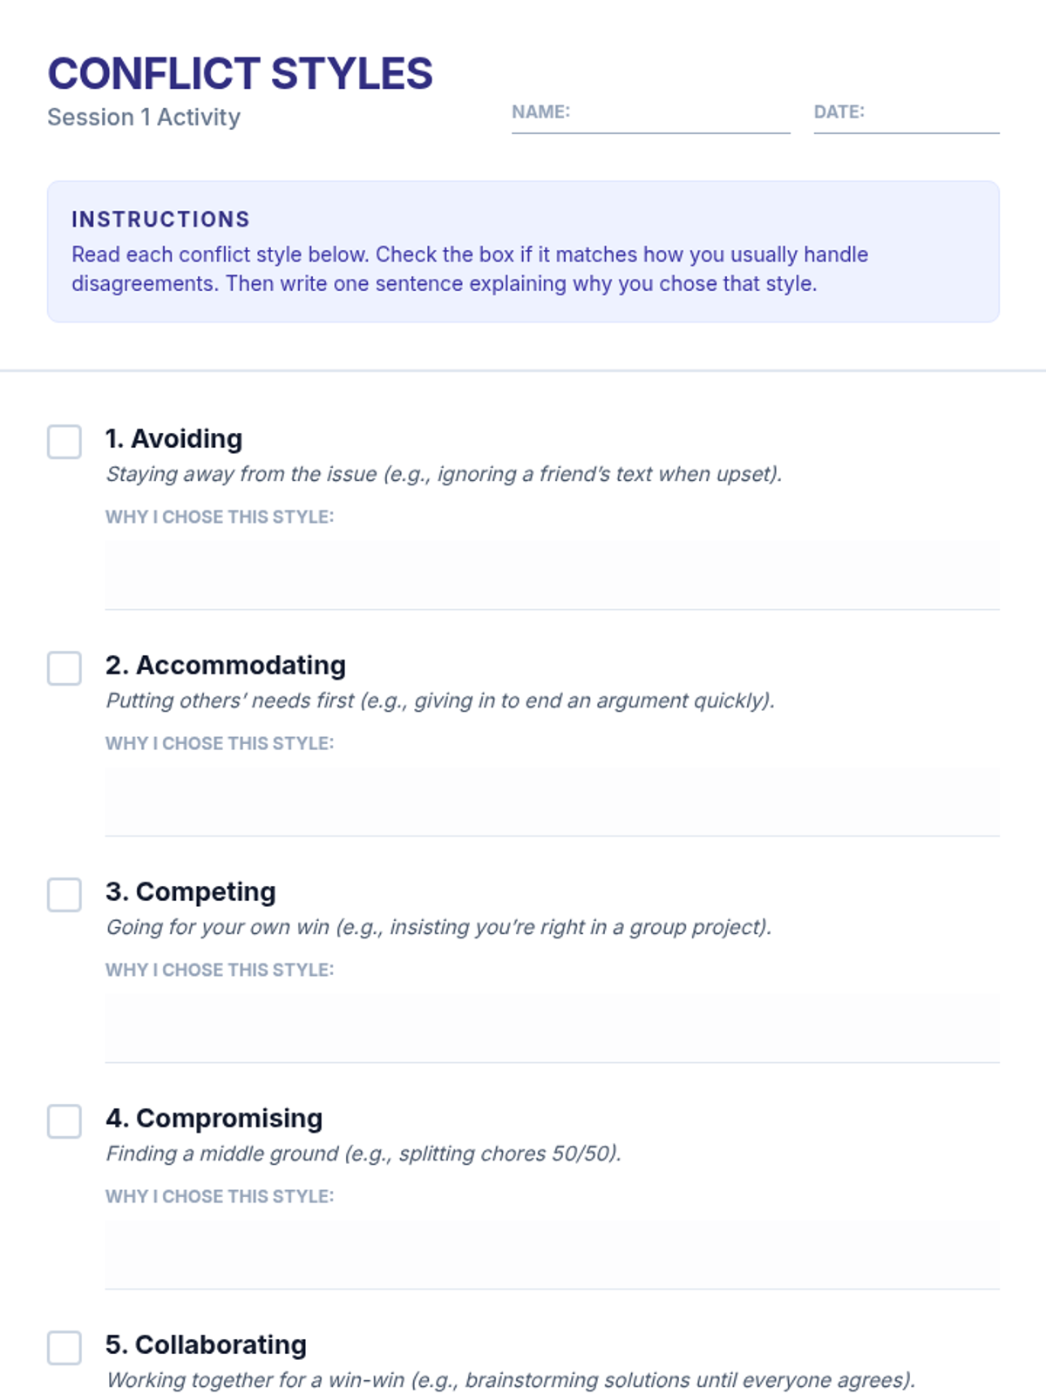Viewport: 1046px width, 1394px height.
Task: Click the '3. Competing' heading
Action: point(190,892)
